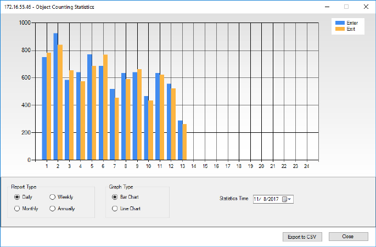Close the window with title bar X
This screenshot has height=247, width=376.
click(x=366, y=7)
